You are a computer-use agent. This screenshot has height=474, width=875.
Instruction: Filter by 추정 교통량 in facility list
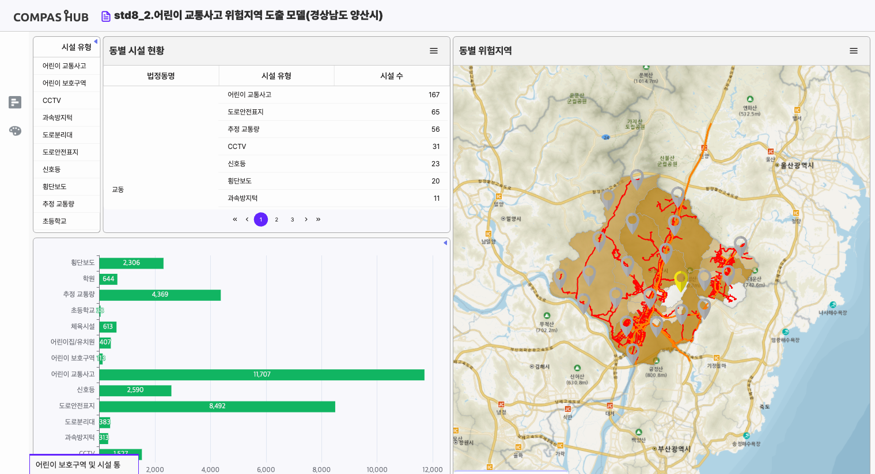coord(67,204)
